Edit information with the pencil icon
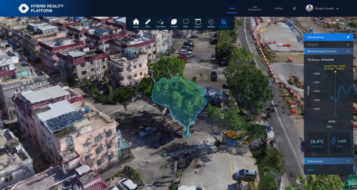Screen dimensions: 357x190 coord(348,37)
